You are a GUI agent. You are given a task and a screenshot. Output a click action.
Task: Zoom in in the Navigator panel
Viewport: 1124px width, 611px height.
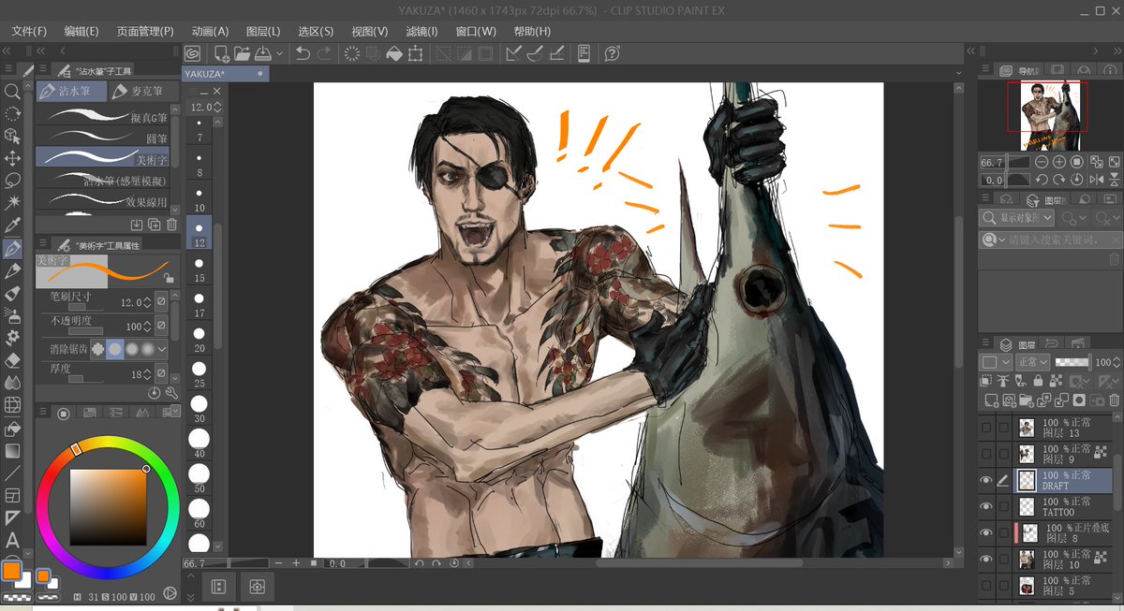(1059, 163)
